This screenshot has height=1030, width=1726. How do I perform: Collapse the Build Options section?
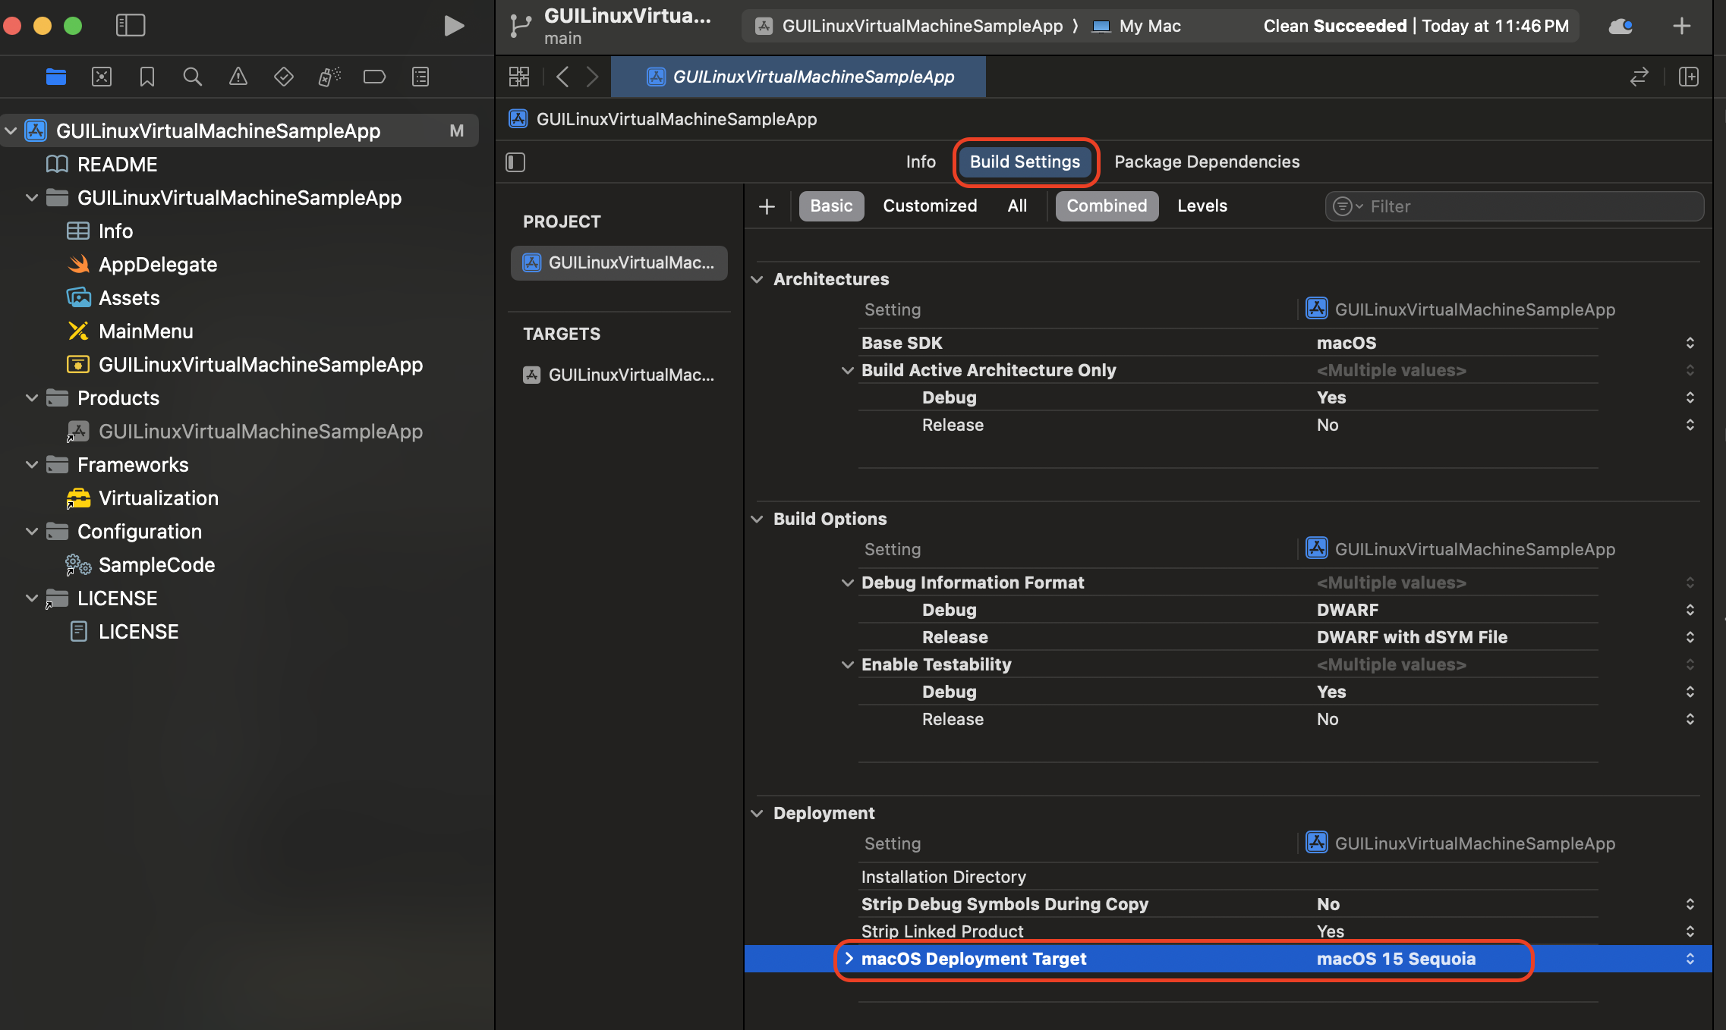(757, 519)
